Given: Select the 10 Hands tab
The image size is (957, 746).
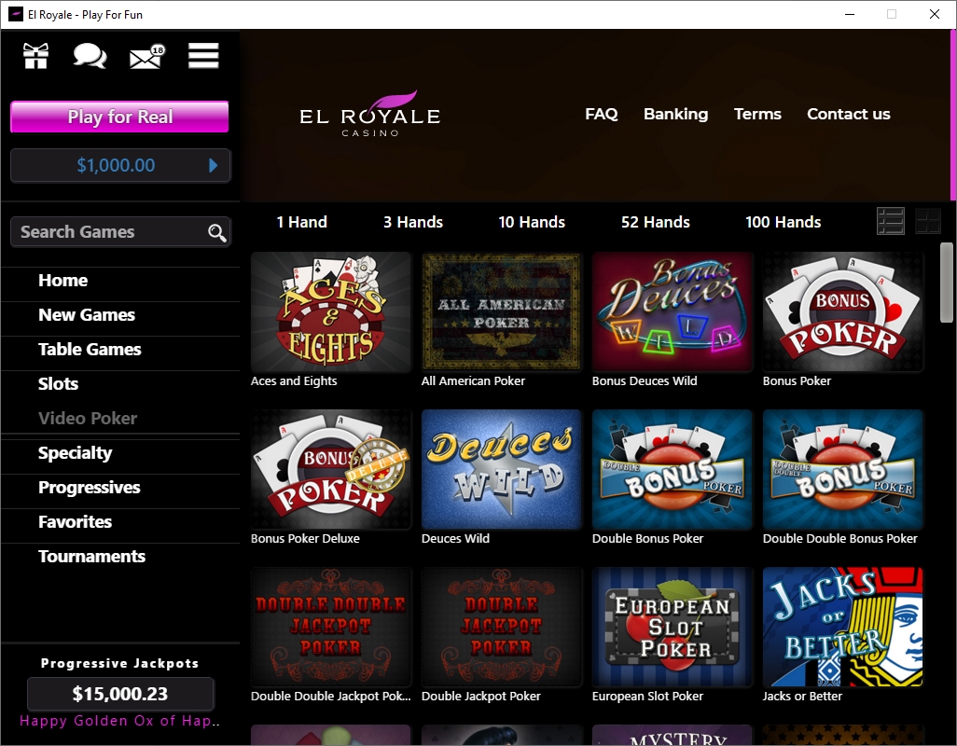Looking at the screenshot, I should (x=532, y=222).
